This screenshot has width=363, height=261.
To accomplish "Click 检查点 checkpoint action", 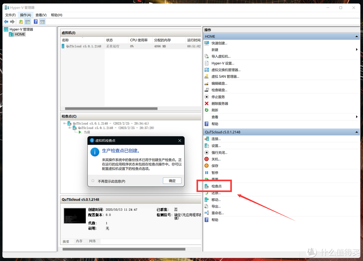I will [216, 186].
